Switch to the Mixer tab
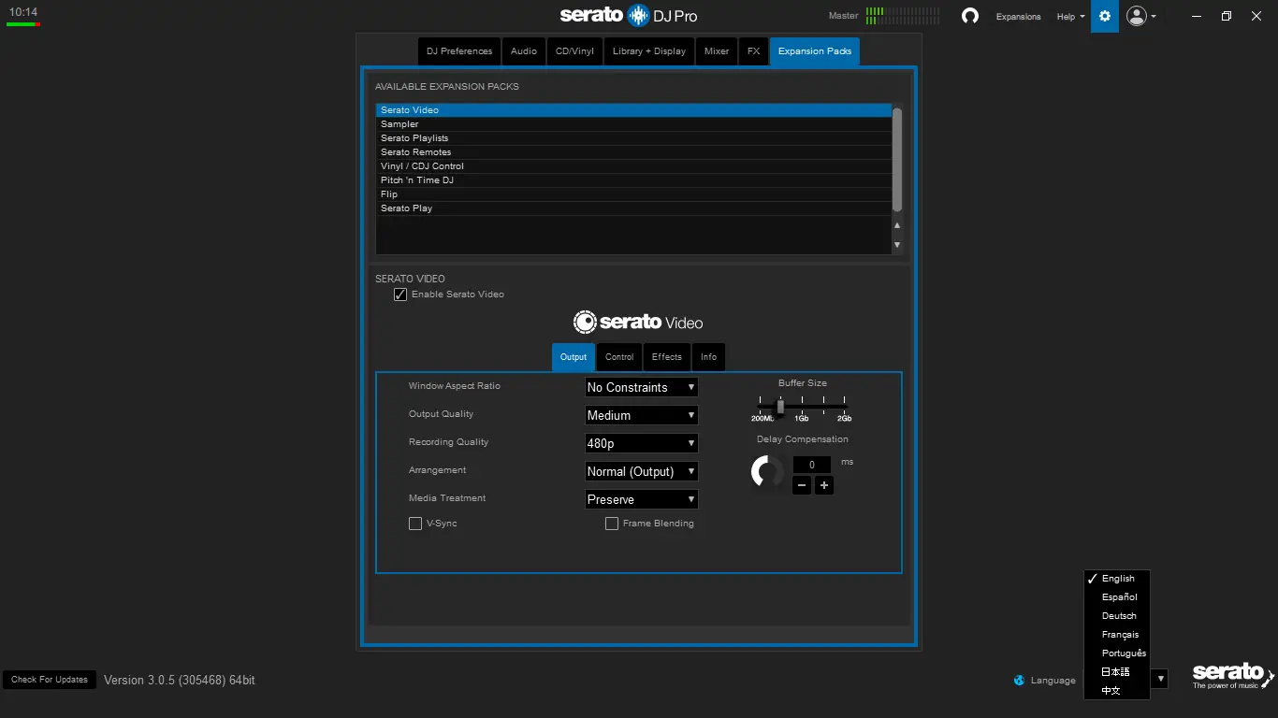 (717, 51)
